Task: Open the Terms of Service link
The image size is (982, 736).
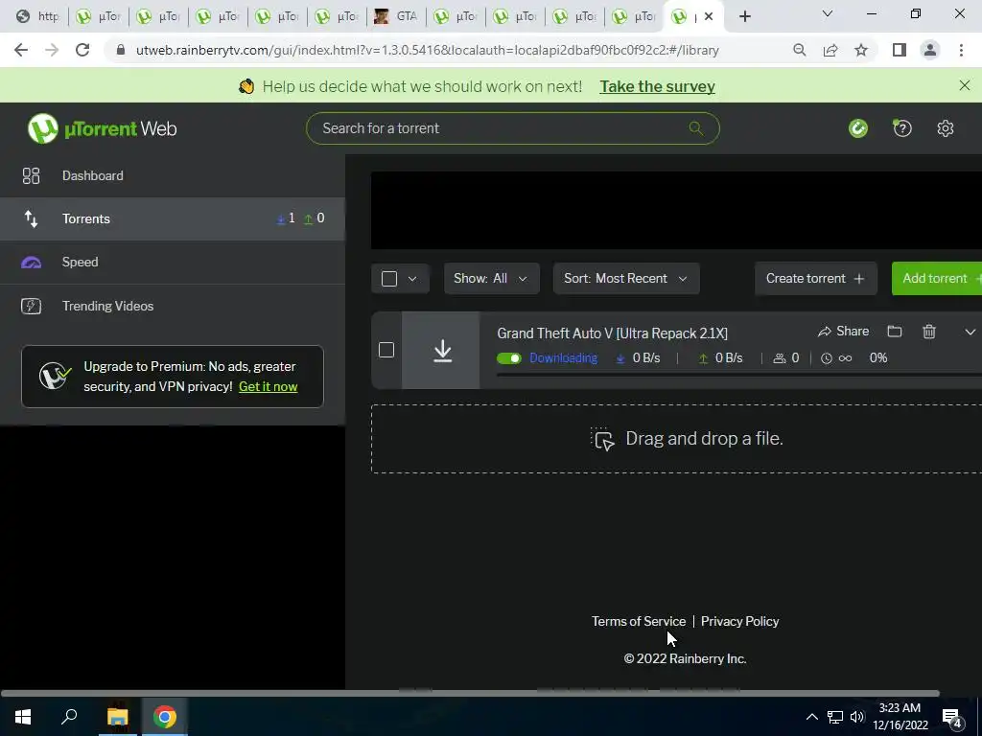Action: pos(638,621)
